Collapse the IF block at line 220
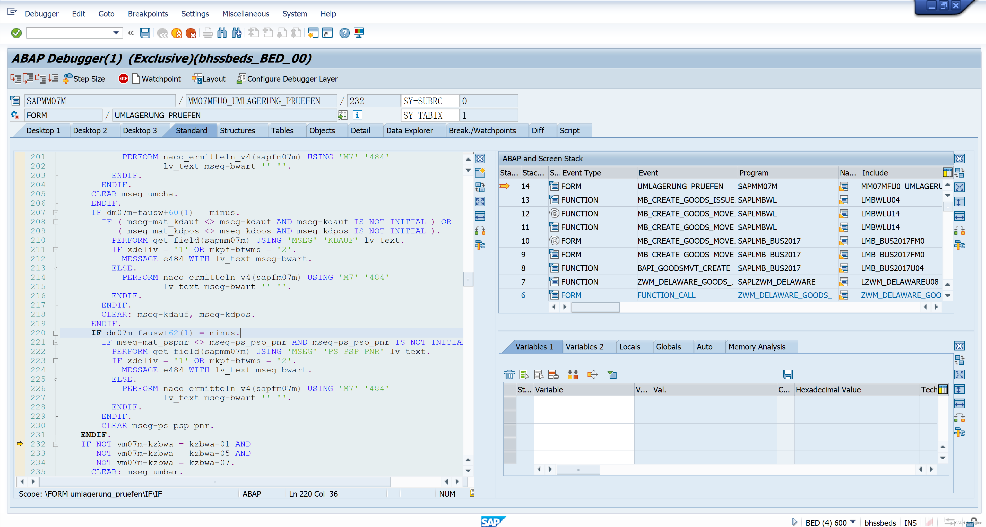The image size is (986, 527). 56,333
